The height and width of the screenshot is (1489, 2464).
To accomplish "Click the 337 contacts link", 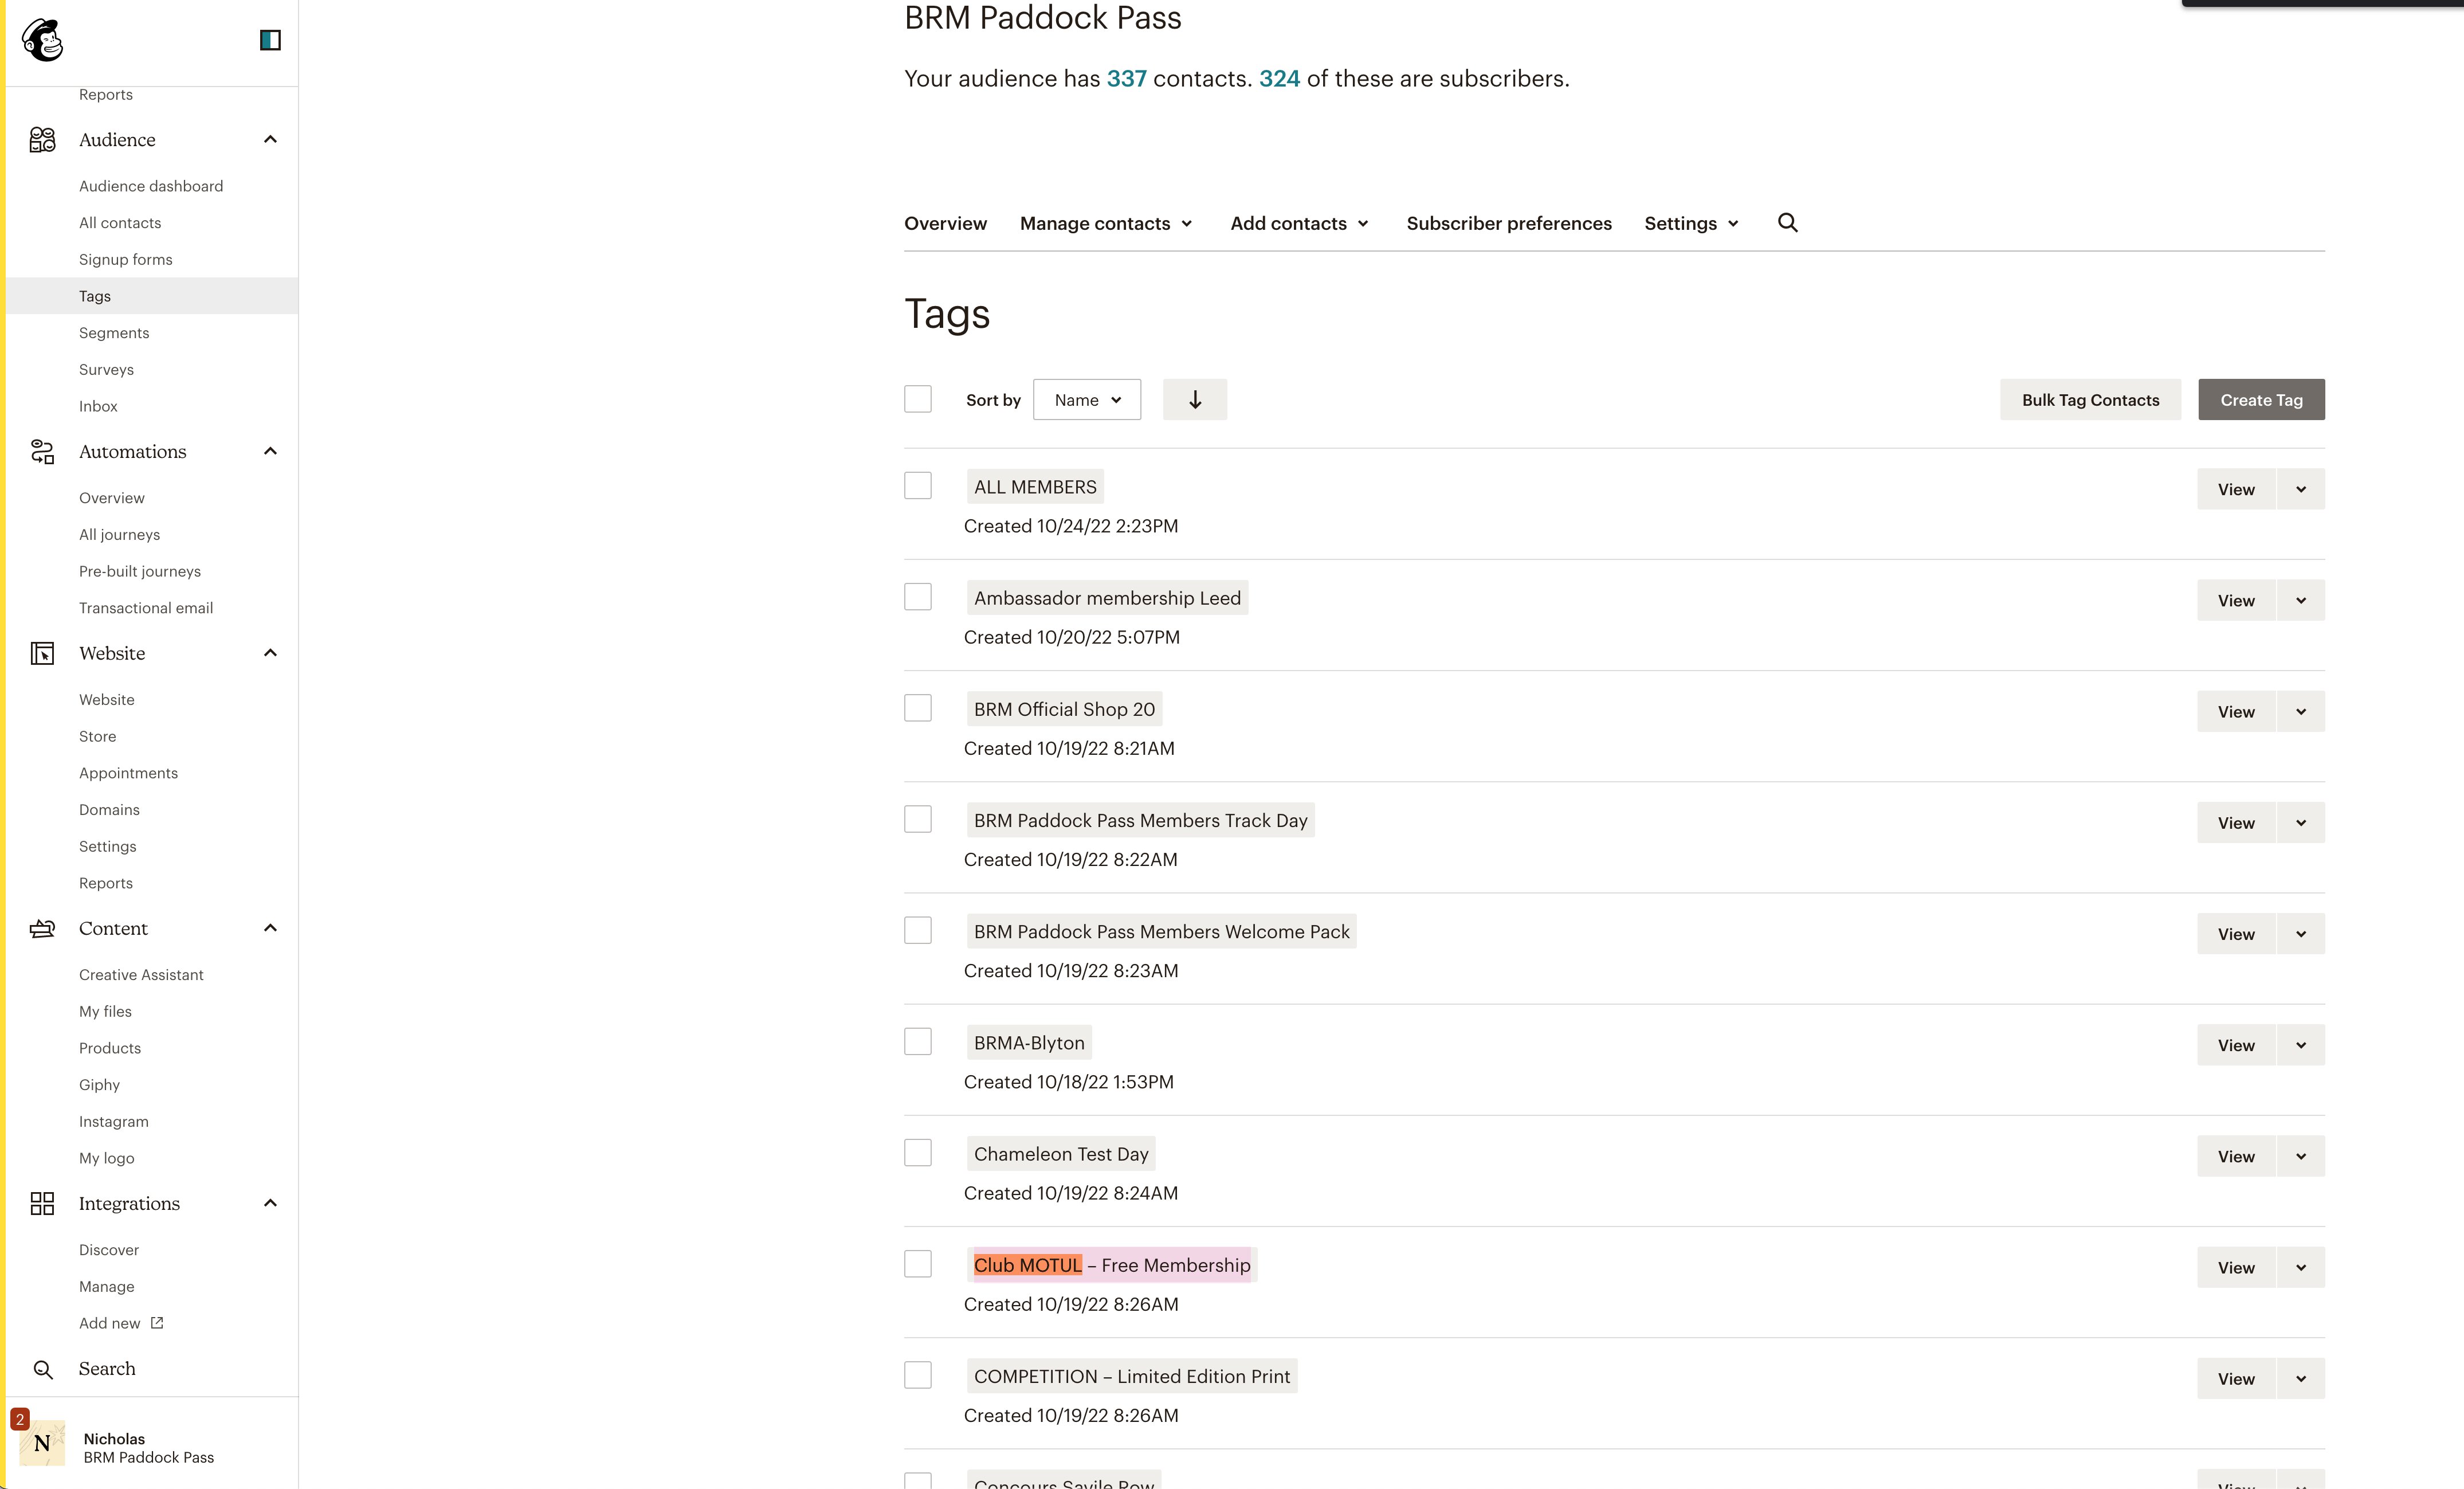I will tap(1126, 79).
